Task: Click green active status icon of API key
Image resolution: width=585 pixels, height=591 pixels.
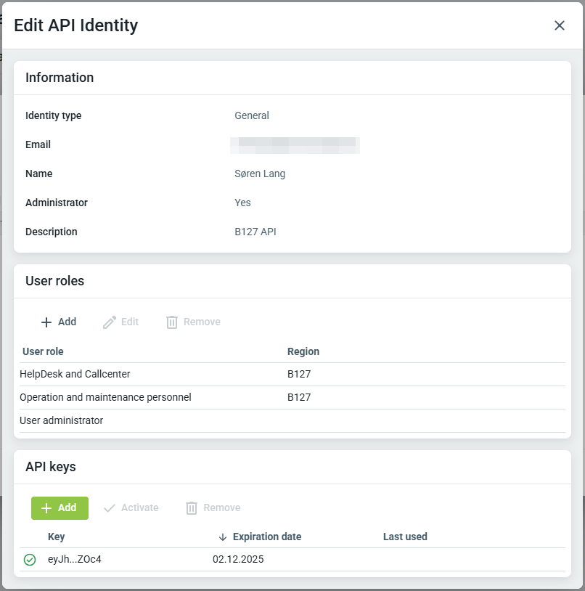Action: coord(30,560)
